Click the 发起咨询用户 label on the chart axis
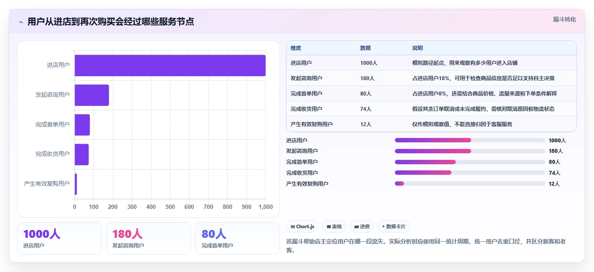 click(53, 95)
